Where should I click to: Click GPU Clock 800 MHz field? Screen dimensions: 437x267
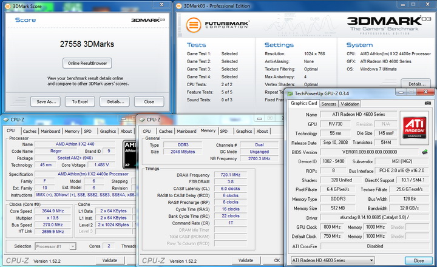click(x=332, y=227)
